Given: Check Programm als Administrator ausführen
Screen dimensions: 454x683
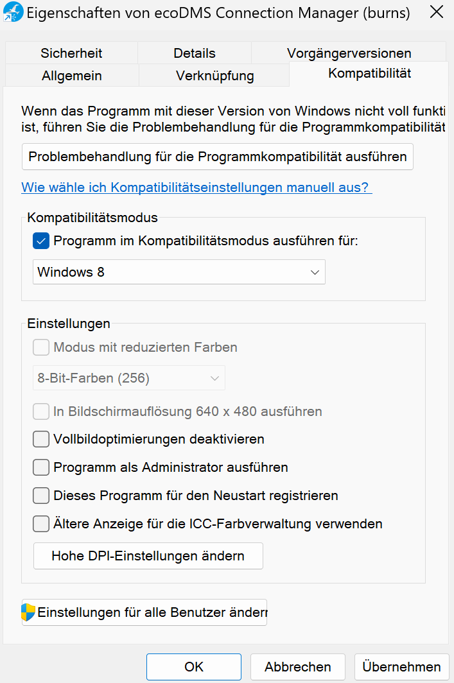Looking at the screenshot, I should coord(41,467).
